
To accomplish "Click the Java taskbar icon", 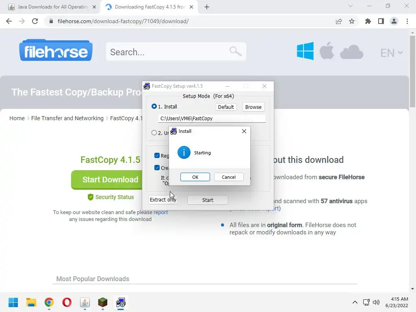I will click(x=85, y=302).
